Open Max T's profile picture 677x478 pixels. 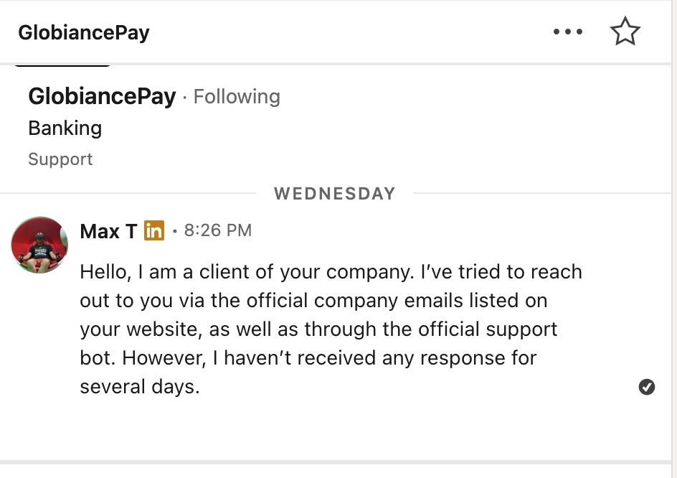click(39, 245)
